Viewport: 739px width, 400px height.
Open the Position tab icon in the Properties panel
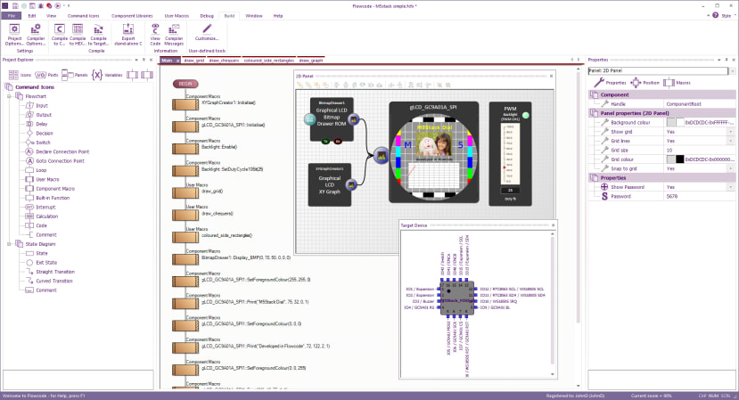tap(636, 83)
